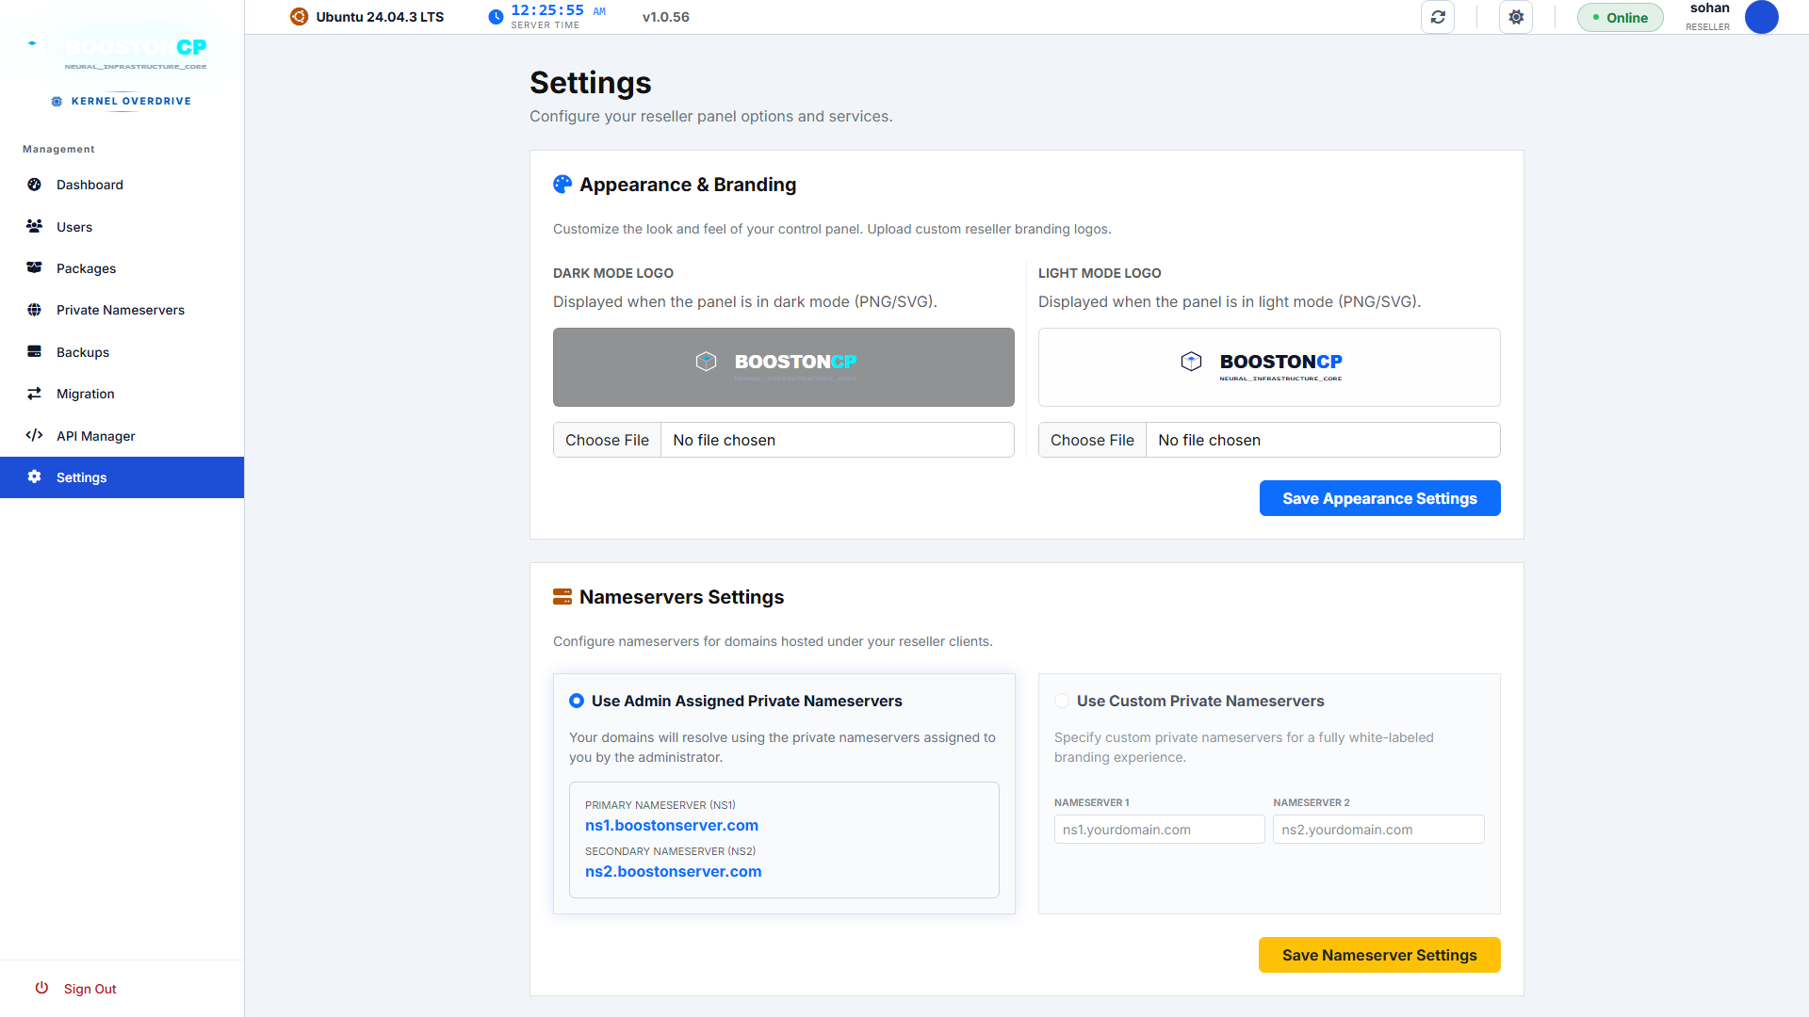The width and height of the screenshot is (1809, 1017).
Task: Open the sohan user avatar circle
Action: (1761, 17)
